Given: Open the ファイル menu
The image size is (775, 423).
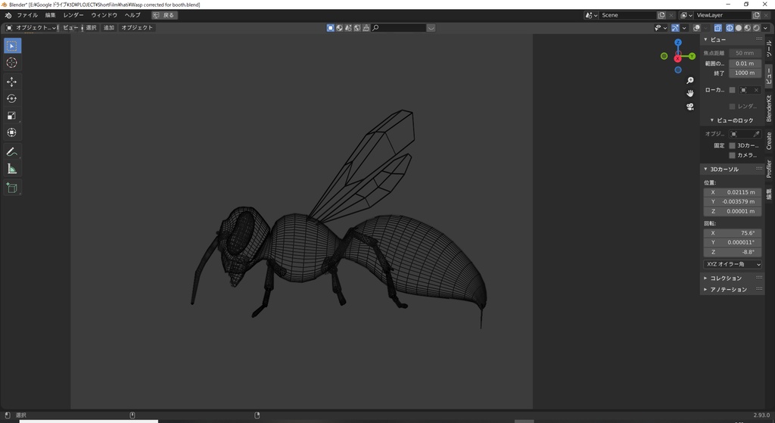Looking at the screenshot, I should (x=26, y=15).
